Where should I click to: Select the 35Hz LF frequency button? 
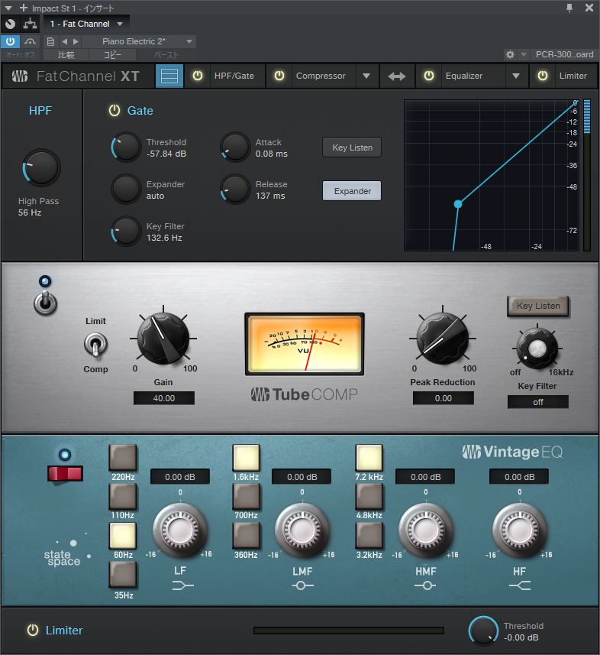click(x=123, y=576)
